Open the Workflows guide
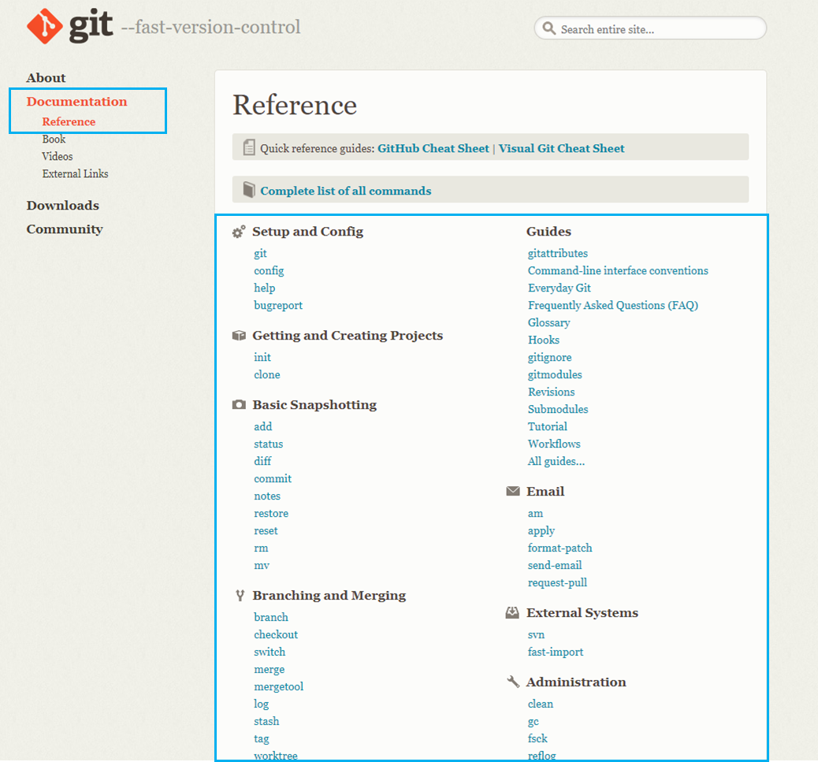818x762 pixels. pos(554,444)
